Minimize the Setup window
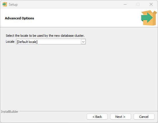 point(125,4)
